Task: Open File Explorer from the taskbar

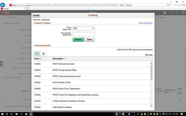Action: tap(17, 114)
